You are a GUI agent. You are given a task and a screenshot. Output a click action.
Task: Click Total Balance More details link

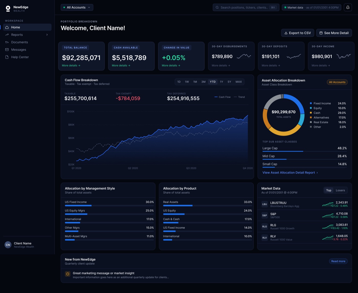pos(71,66)
